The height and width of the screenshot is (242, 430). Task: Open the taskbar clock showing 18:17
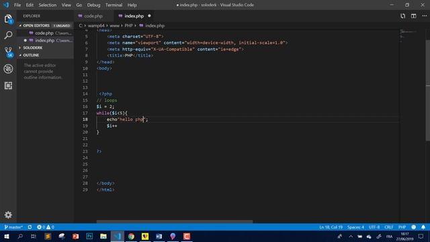tap(404, 236)
